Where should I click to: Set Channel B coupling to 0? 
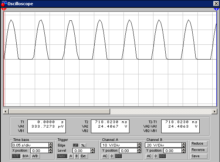pyautogui.click(x=156, y=156)
